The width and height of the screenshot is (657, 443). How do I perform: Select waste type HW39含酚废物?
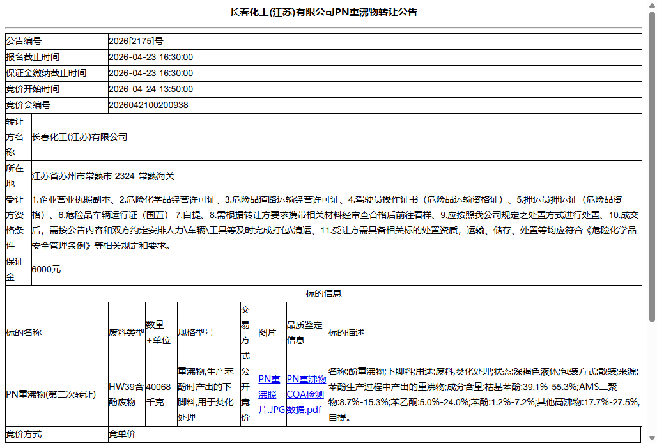[126, 394]
